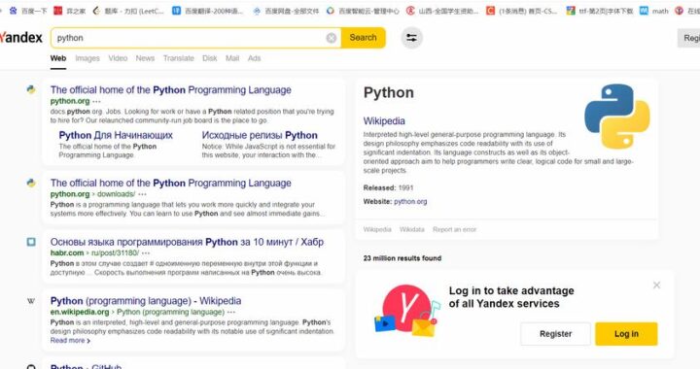Open the Mail tab
700x369 pixels.
click(232, 58)
